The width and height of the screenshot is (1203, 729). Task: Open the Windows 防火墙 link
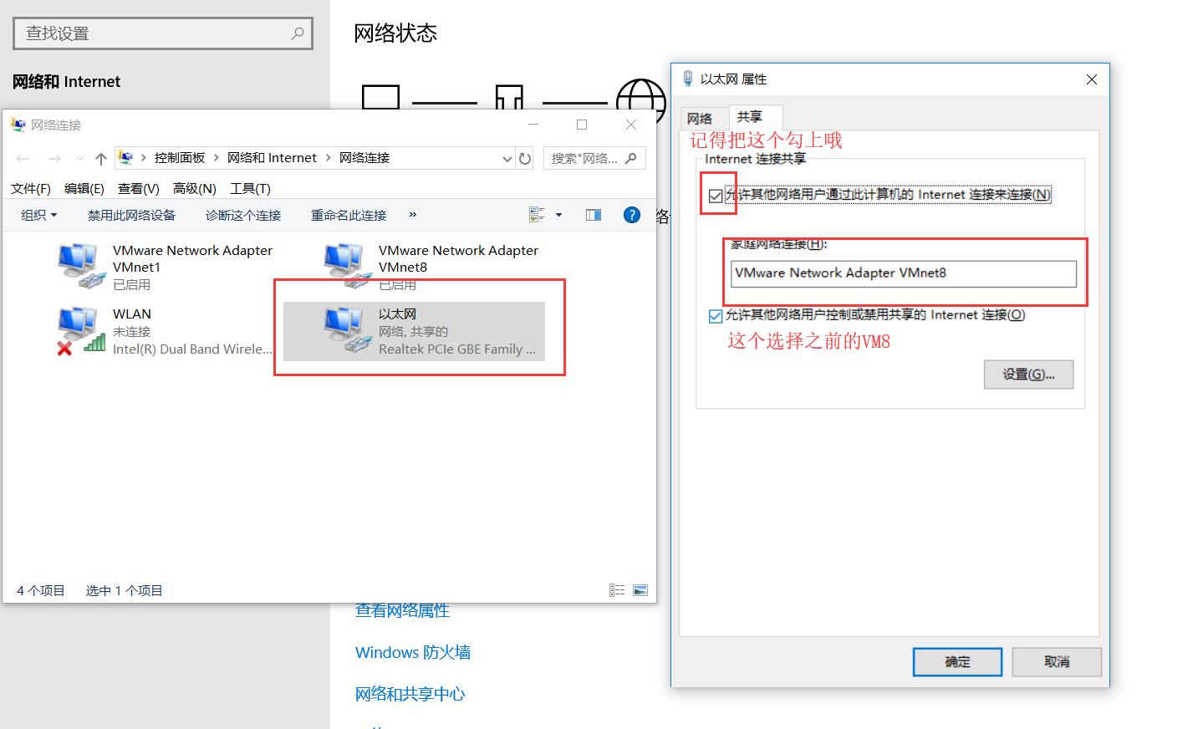click(x=413, y=652)
